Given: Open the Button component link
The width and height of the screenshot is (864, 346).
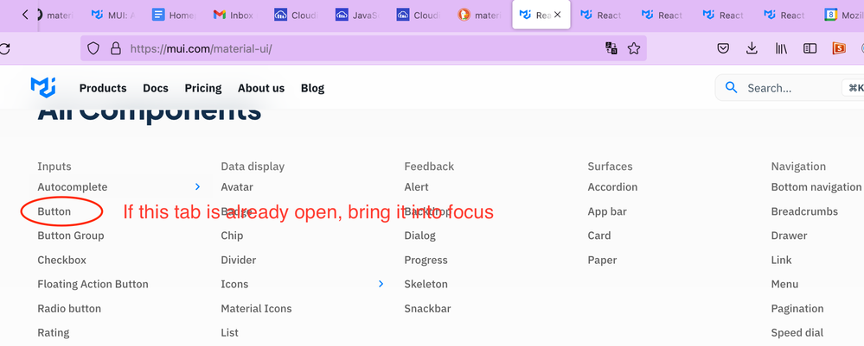Looking at the screenshot, I should click(x=54, y=211).
